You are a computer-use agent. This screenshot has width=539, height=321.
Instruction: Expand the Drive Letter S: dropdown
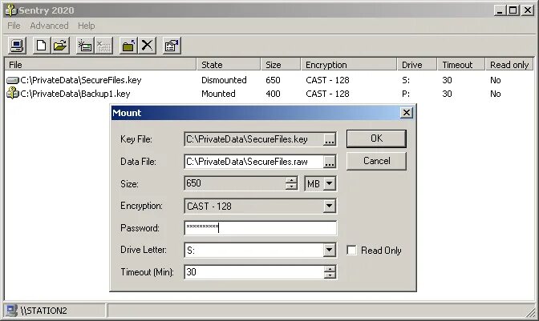tap(330, 251)
